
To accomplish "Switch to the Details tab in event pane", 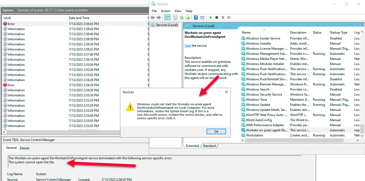I will [25, 148].
